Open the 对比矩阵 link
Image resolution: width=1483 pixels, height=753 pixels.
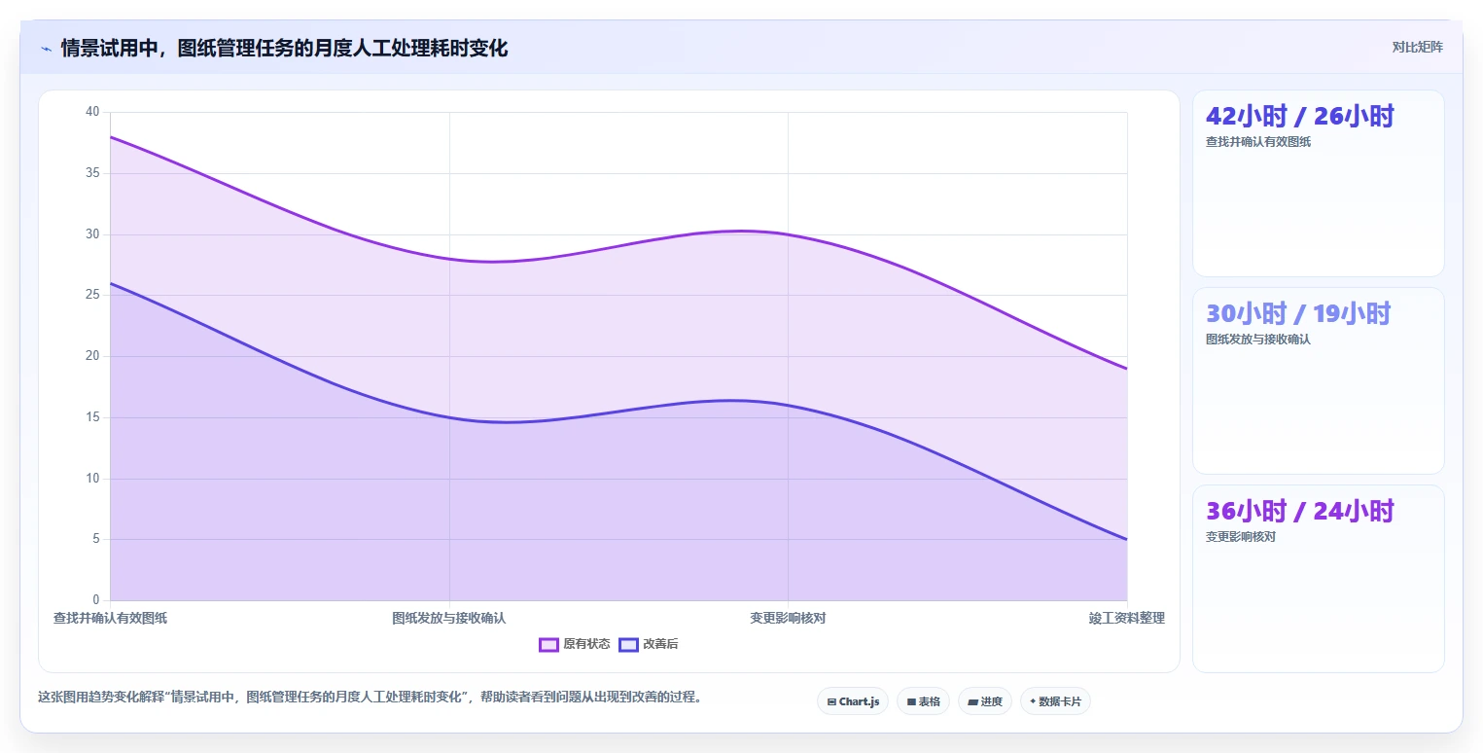click(1417, 47)
